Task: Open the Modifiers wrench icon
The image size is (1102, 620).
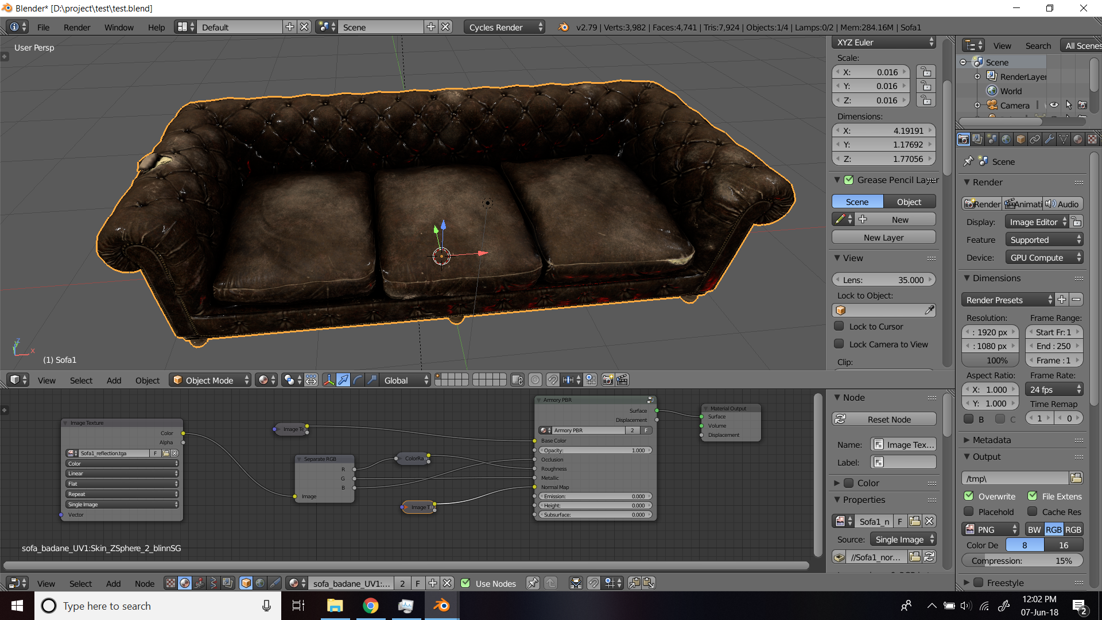Action: (1049, 139)
